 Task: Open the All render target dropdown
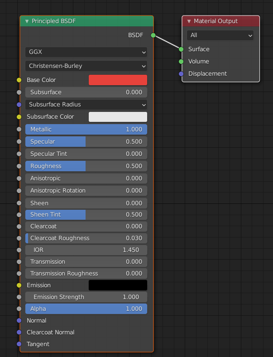tap(220, 35)
